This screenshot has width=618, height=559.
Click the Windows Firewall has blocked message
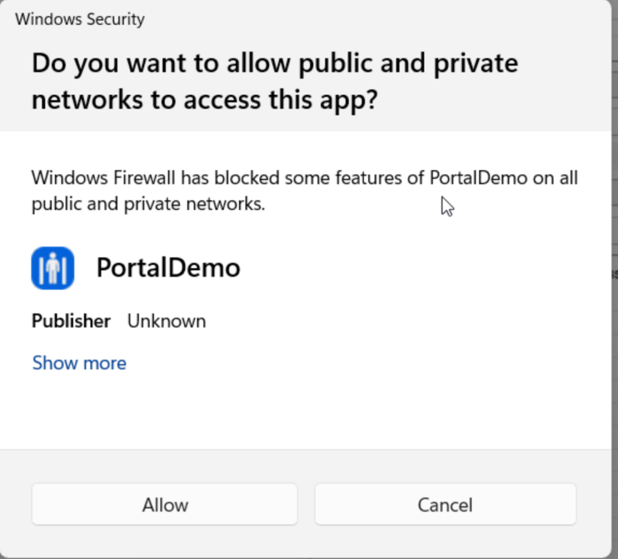[x=305, y=191]
